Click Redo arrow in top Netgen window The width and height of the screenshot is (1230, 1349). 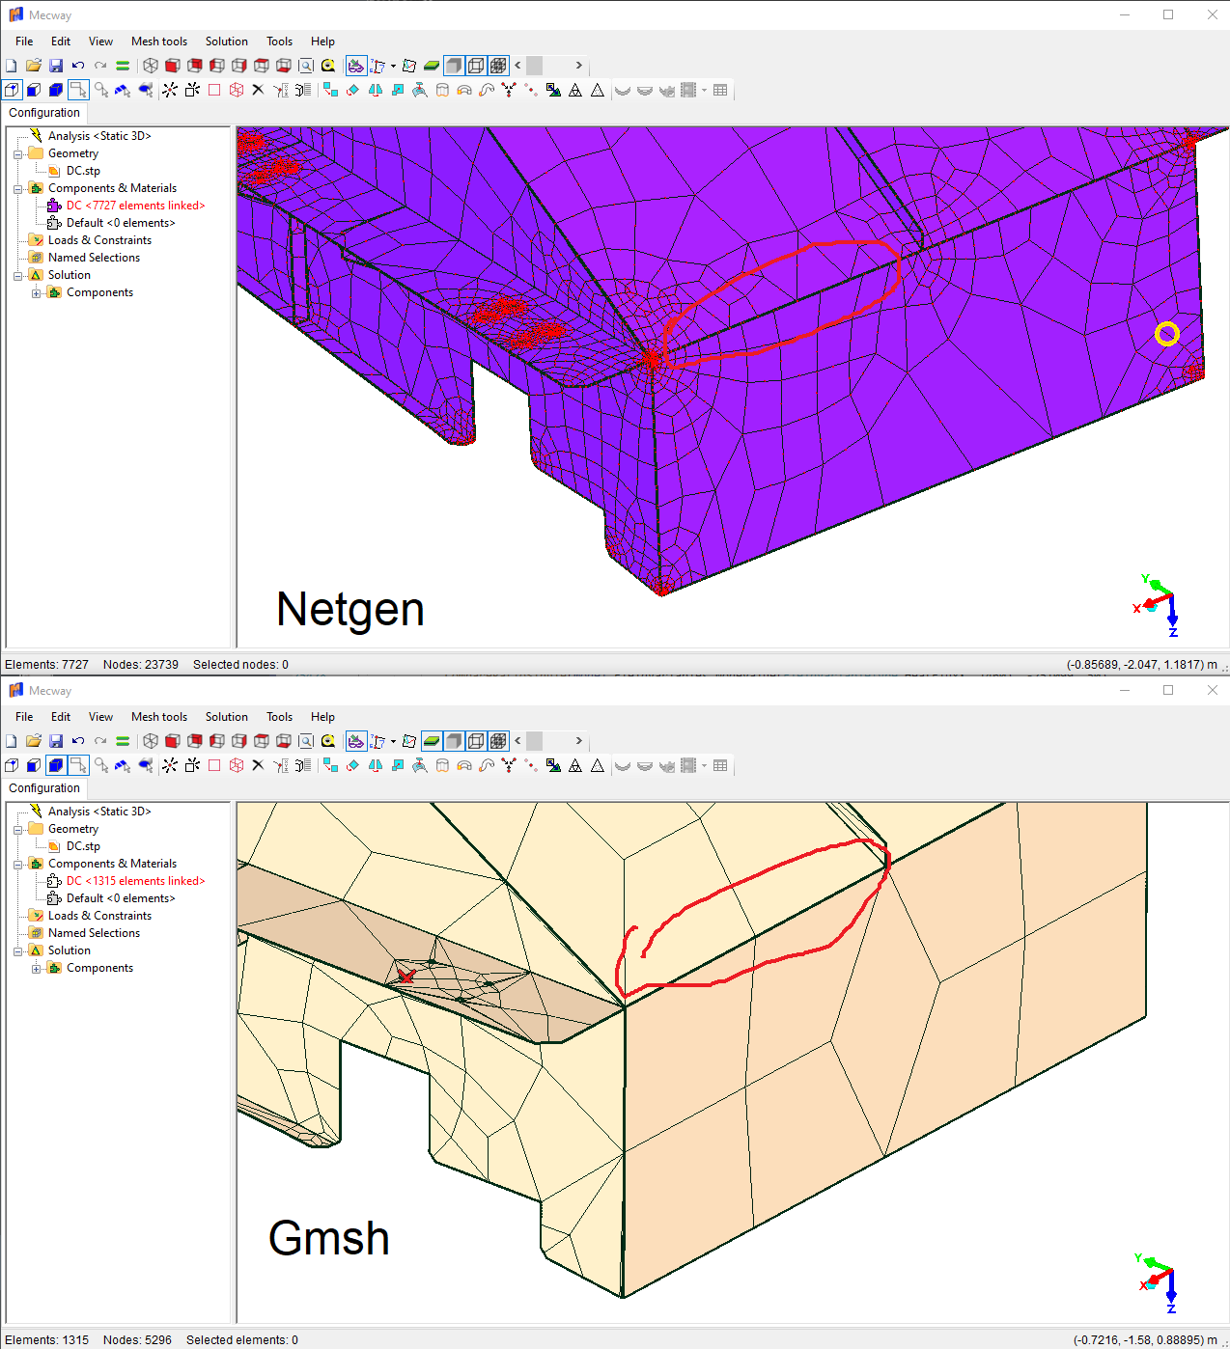coord(100,66)
